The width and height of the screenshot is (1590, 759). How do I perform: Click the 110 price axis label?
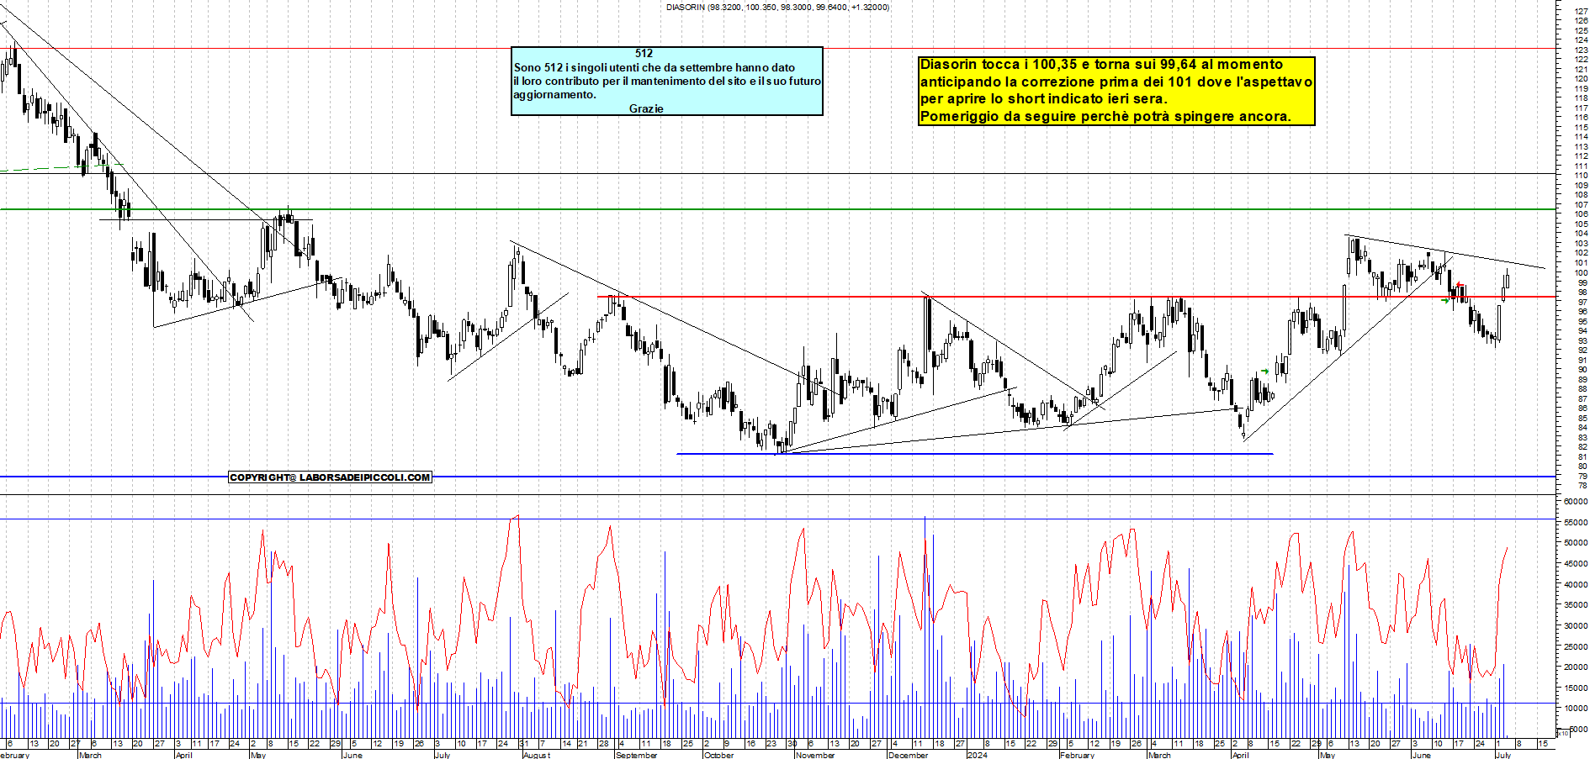(x=1582, y=176)
